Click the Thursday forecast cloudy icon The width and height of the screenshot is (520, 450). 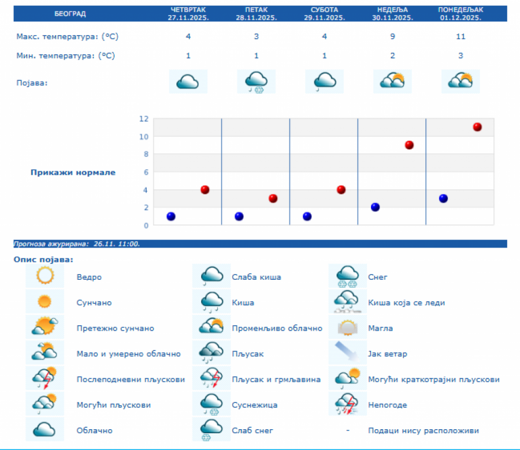(188, 81)
